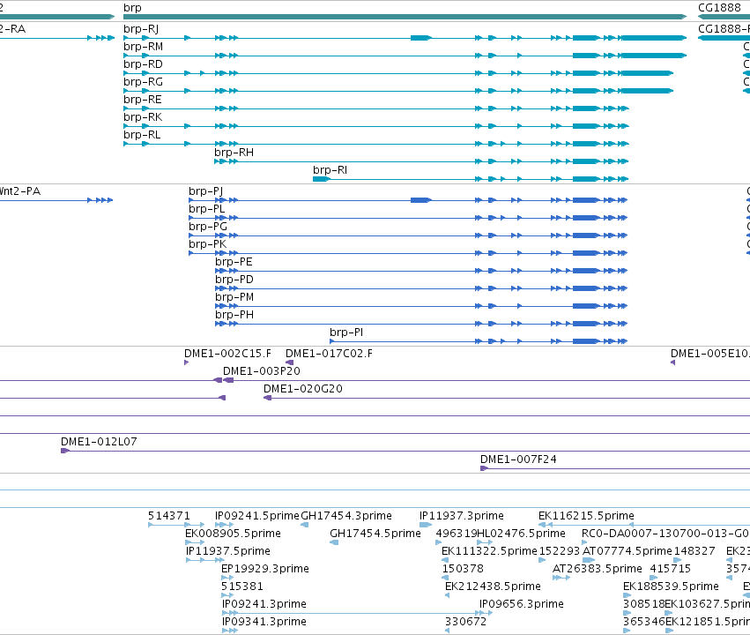Image resolution: width=750 pixels, height=635 pixels.
Task: Click transcript brp-RE label
Action: coord(143,100)
